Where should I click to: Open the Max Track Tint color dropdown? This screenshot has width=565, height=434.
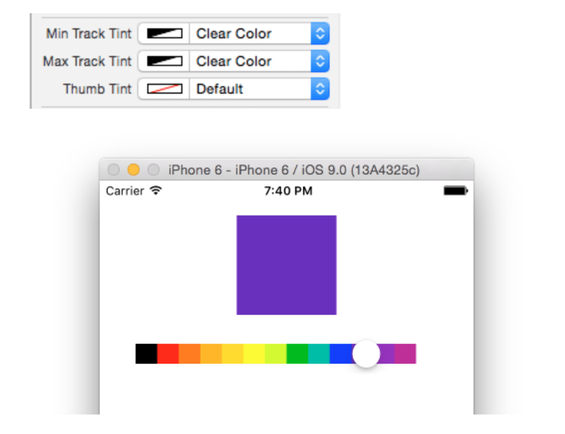[320, 62]
